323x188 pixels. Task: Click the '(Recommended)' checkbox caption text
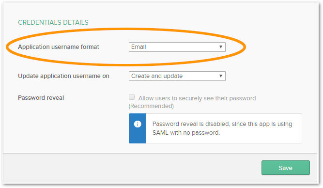tap(151, 106)
